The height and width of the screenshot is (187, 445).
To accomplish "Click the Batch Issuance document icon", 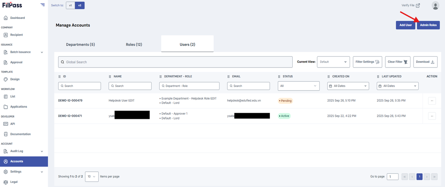I will pos(6,52).
